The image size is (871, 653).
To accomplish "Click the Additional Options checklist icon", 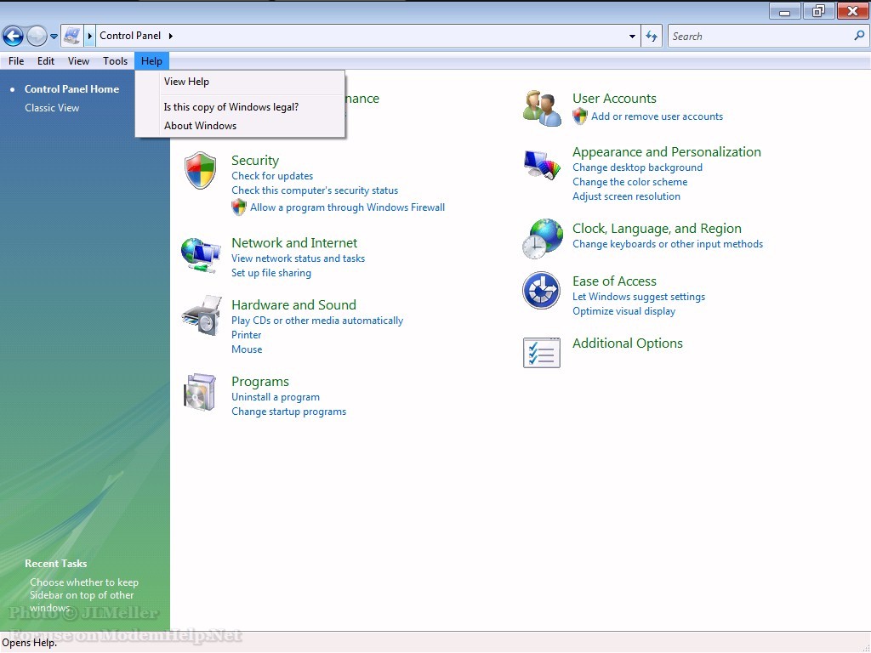I will 542,353.
